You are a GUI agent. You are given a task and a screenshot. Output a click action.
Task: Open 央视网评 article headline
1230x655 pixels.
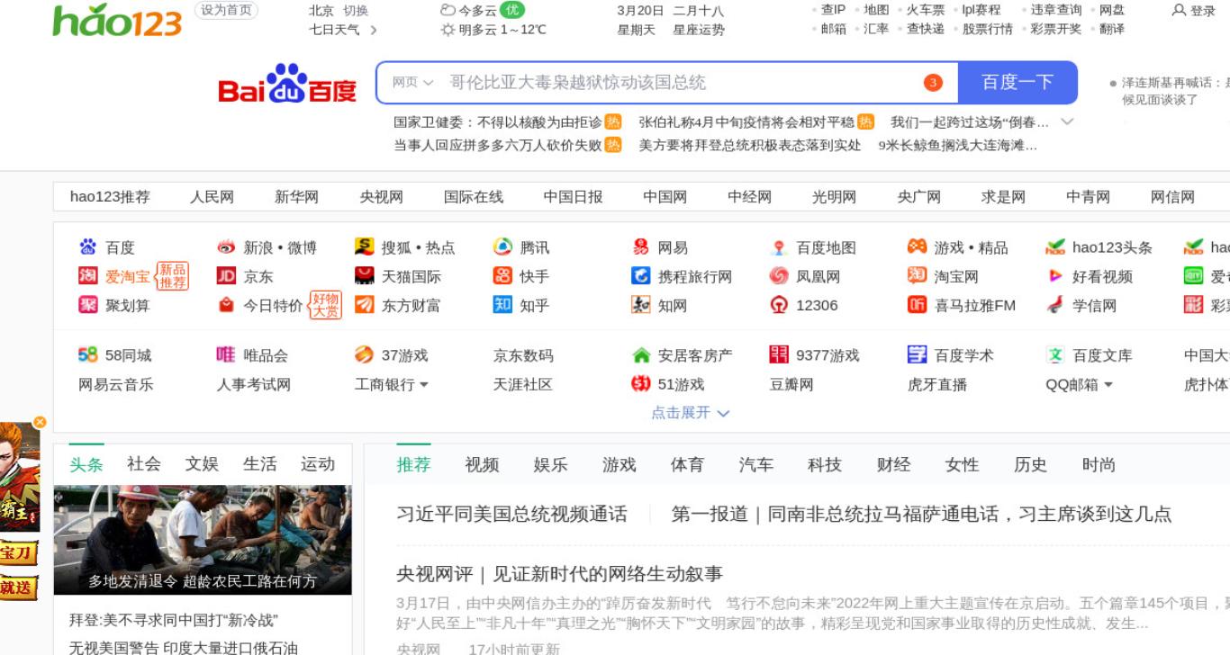(559, 574)
